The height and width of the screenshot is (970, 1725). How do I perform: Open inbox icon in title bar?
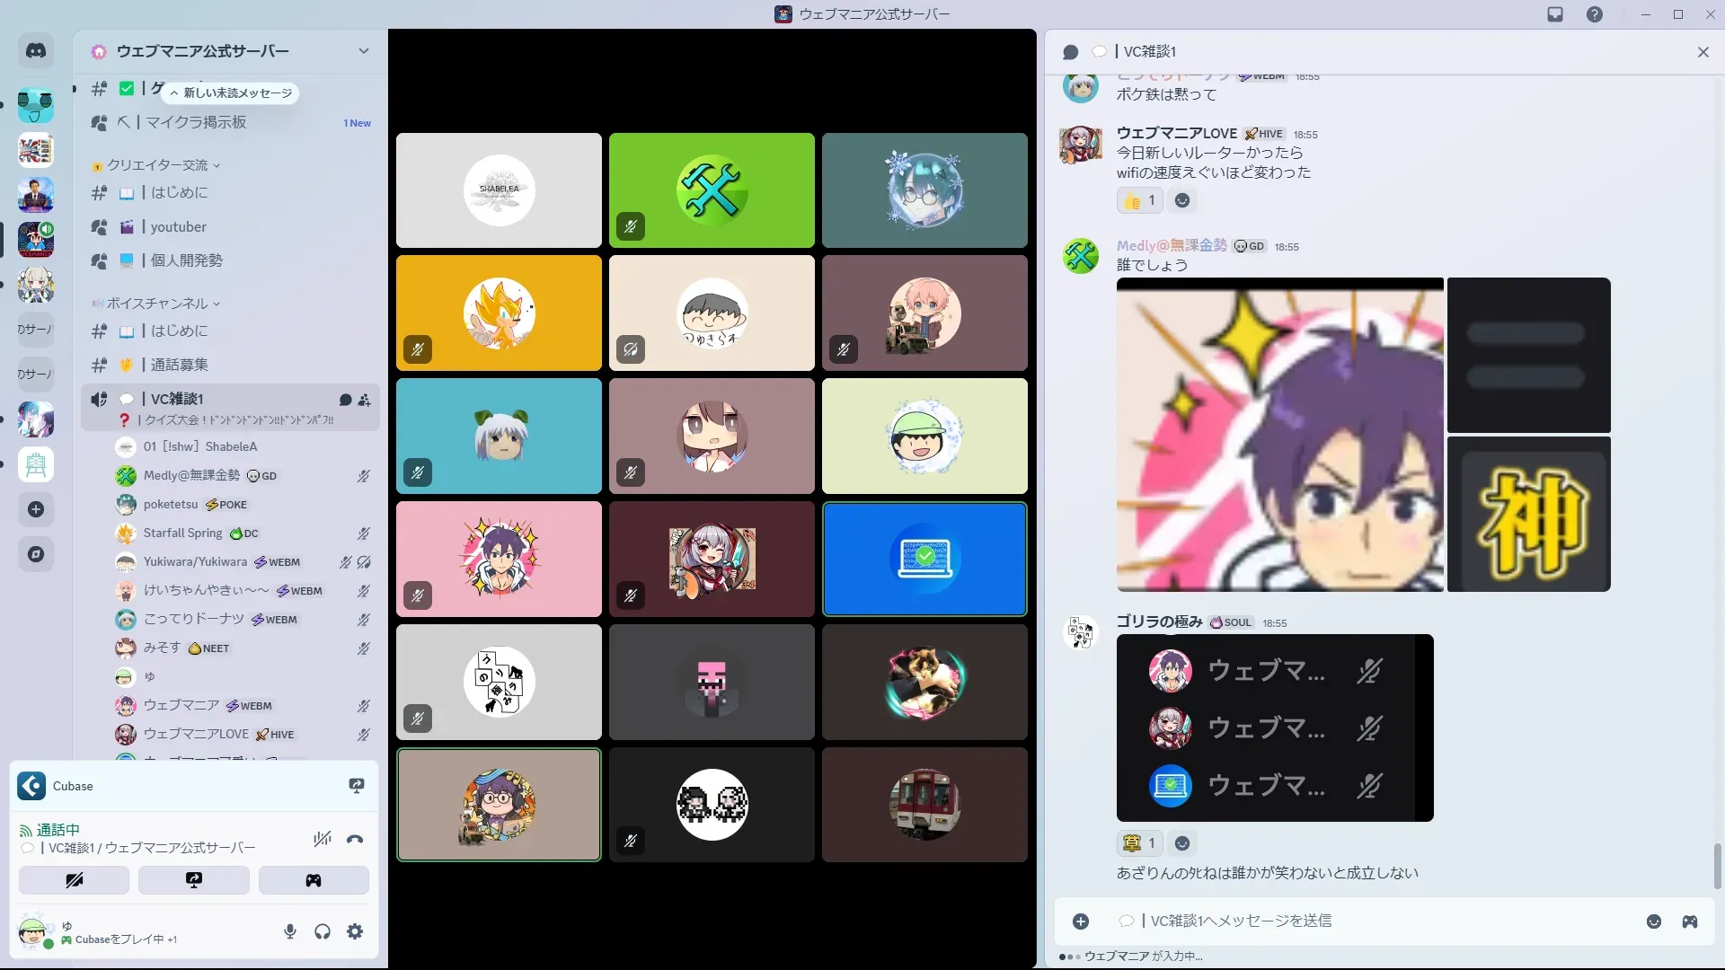tap(1555, 14)
